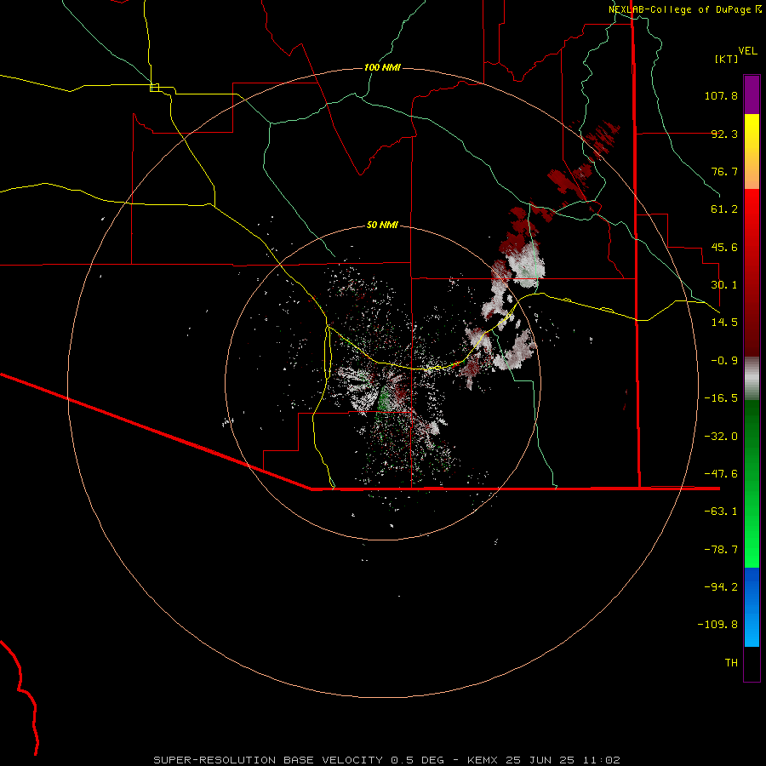Click the -0.9 legend value
Image resolution: width=766 pixels, height=766 pixels.
coord(724,361)
